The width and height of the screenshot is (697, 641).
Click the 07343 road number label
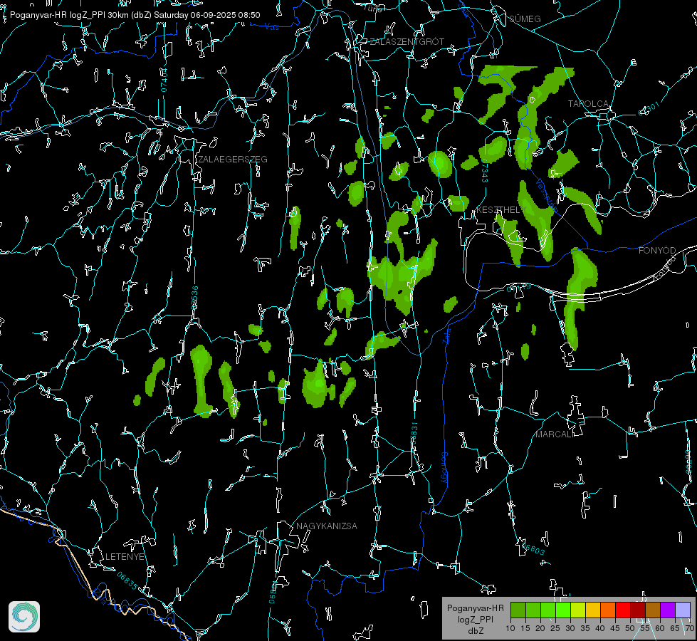coord(484,170)
